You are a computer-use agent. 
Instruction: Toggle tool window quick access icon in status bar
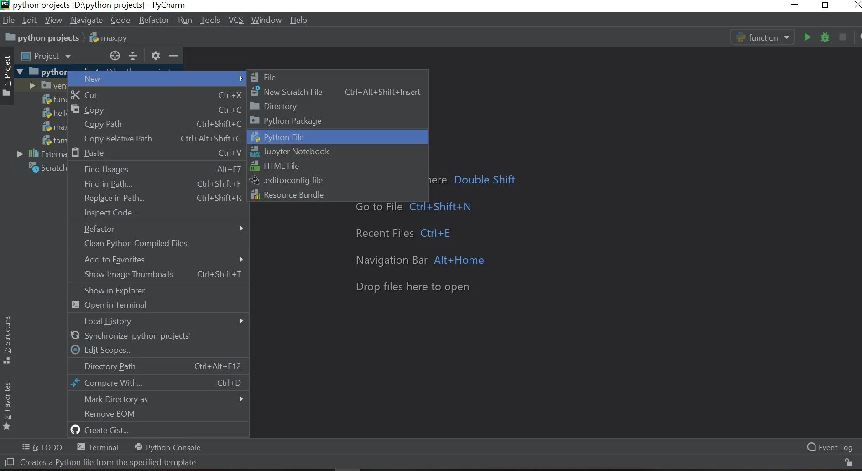tap(10, 462)
